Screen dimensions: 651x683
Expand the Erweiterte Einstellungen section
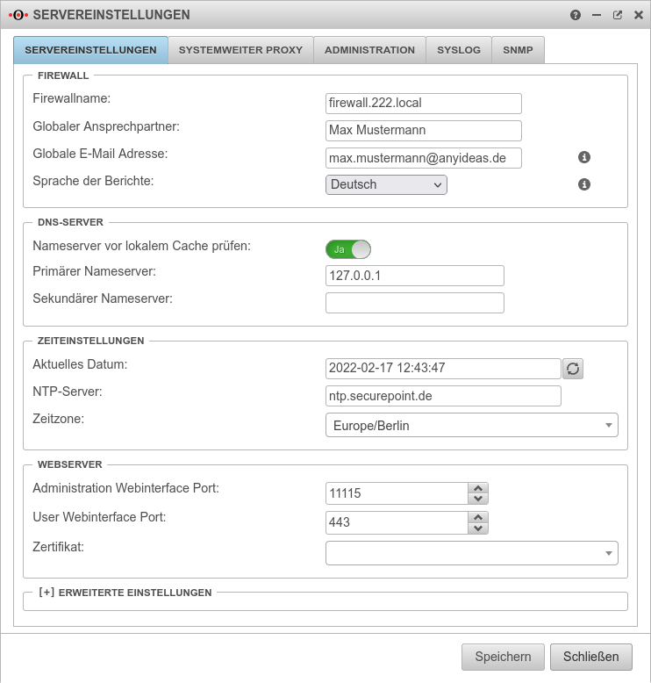pyautogui.click(x=125, y=593)
